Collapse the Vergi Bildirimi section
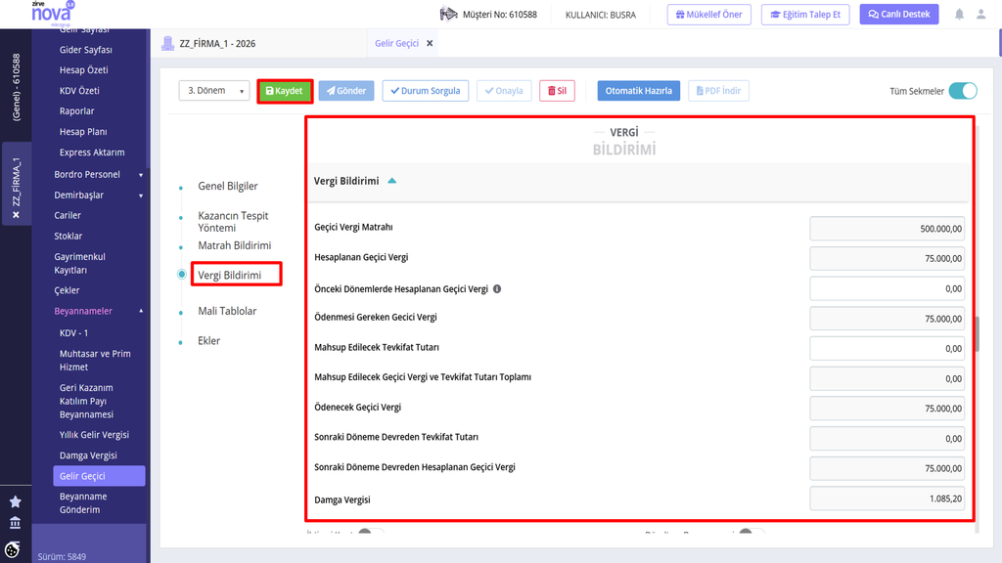This screenshot has height=563, width=1002. [x=391, y=181]
